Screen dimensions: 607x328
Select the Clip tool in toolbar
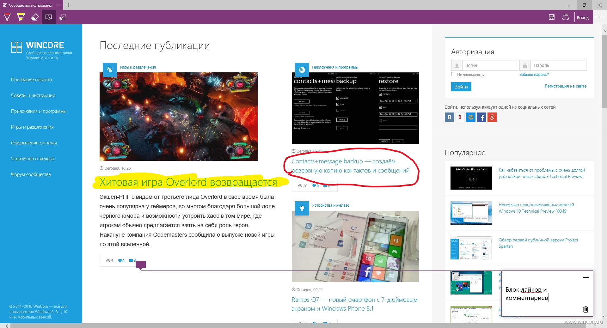tap(63, 17)
